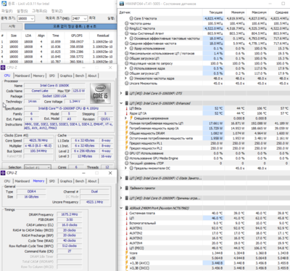Click the thermometer icon beside ЦП Весь
The width and height of the screenshot is (290, 271).
[x=126, y=108]
